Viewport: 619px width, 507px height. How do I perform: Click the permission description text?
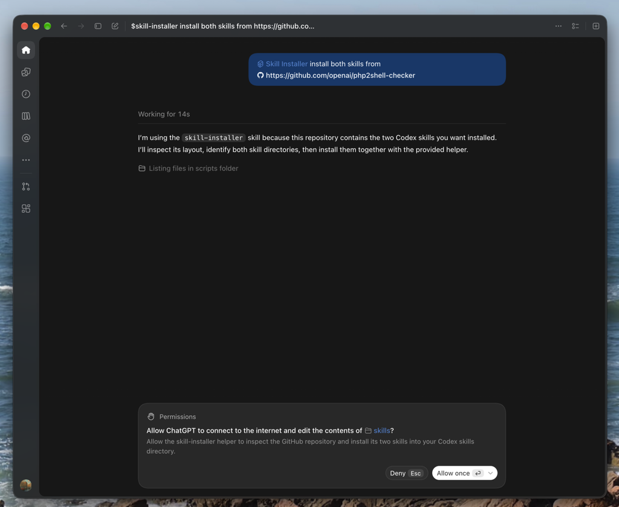310,446
